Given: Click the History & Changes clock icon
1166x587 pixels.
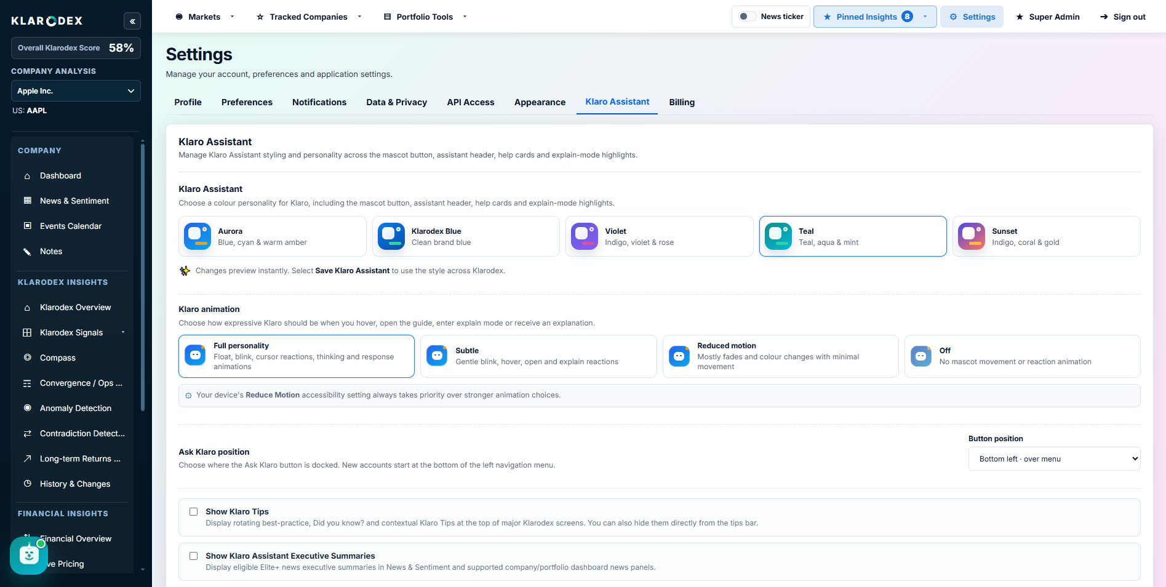Looking at the screenshot, I should point(27,484).
